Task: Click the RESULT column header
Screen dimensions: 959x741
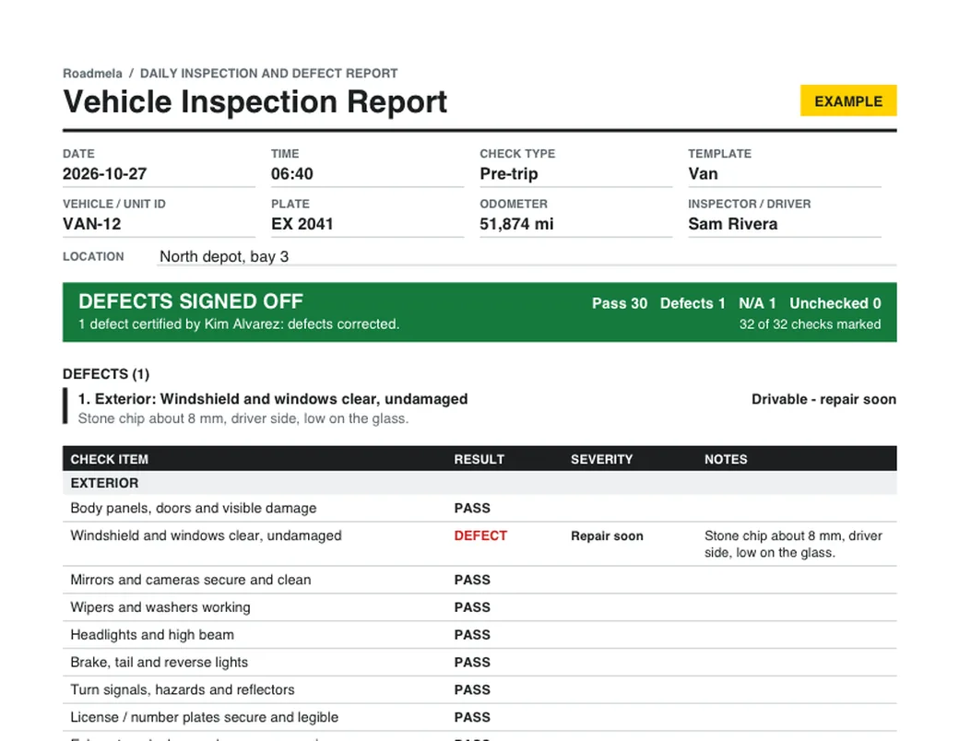Action: (479, 459)
